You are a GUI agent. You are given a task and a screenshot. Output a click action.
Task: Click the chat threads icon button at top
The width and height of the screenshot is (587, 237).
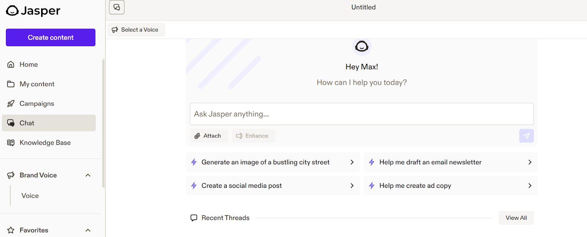point(117,7)
